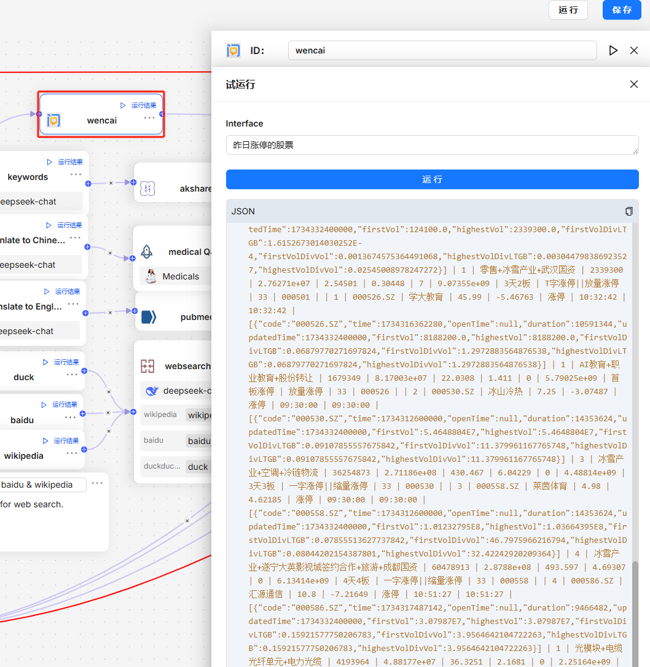Click the top 运行 button
The width and height of the screenshot is (650, 667).
[568, 10]
